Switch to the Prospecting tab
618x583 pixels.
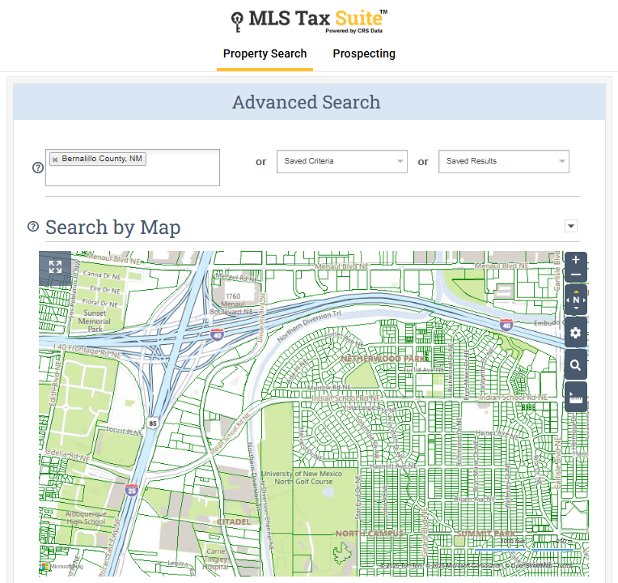click(x=364, y=53)
